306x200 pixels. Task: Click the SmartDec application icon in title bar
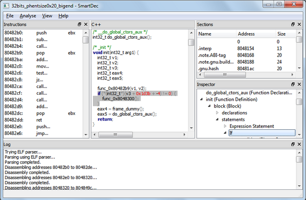(x=6, y=6)
